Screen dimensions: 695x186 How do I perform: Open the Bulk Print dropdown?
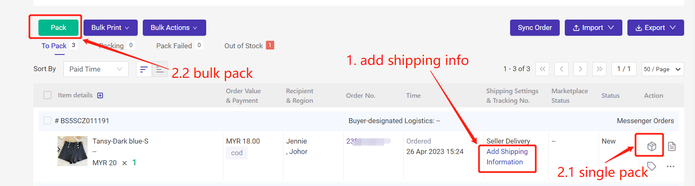tap(111, 27)
